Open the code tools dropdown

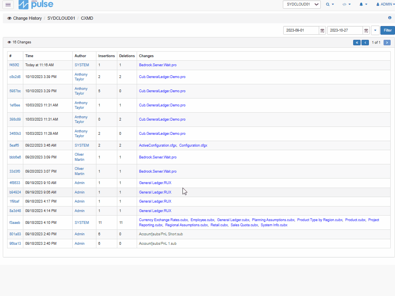click(x=346, y=4)
